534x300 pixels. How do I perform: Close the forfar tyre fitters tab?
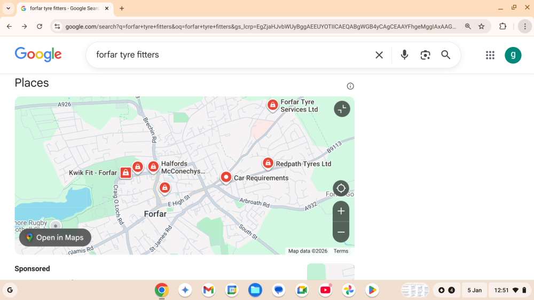(107, 8)
